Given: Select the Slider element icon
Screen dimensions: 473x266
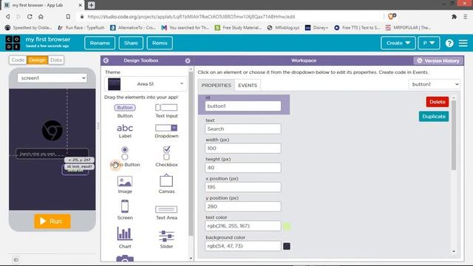Looking at the screenshot, I should click(x=166, y=236).
